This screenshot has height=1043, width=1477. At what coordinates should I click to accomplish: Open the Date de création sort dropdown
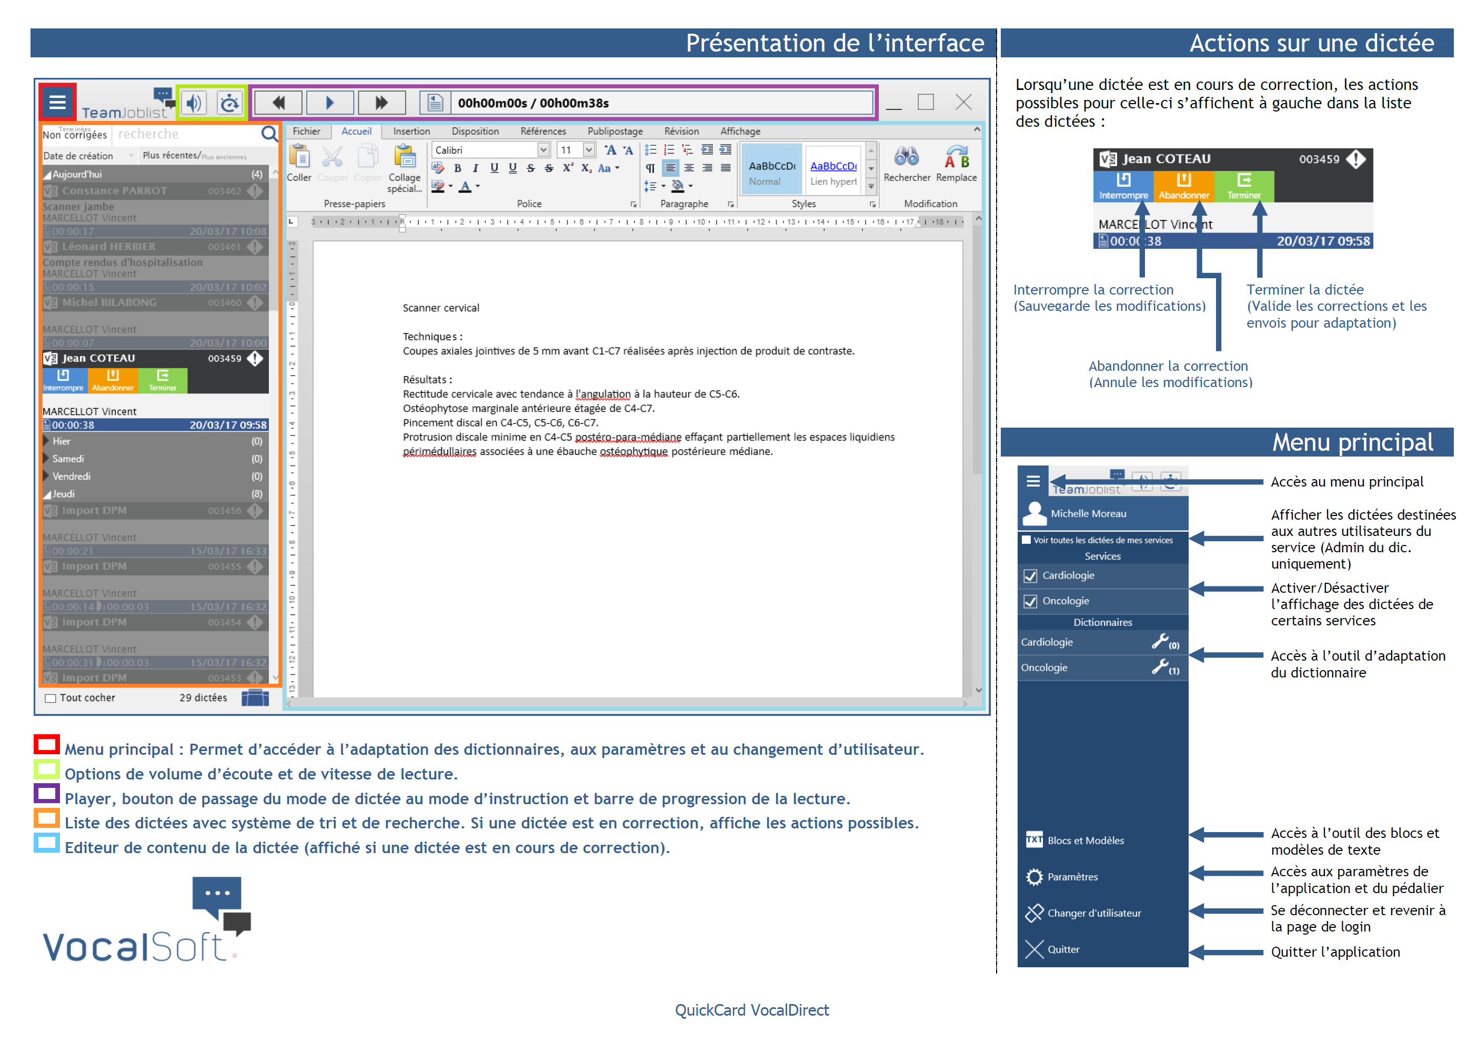pos(89,156)
